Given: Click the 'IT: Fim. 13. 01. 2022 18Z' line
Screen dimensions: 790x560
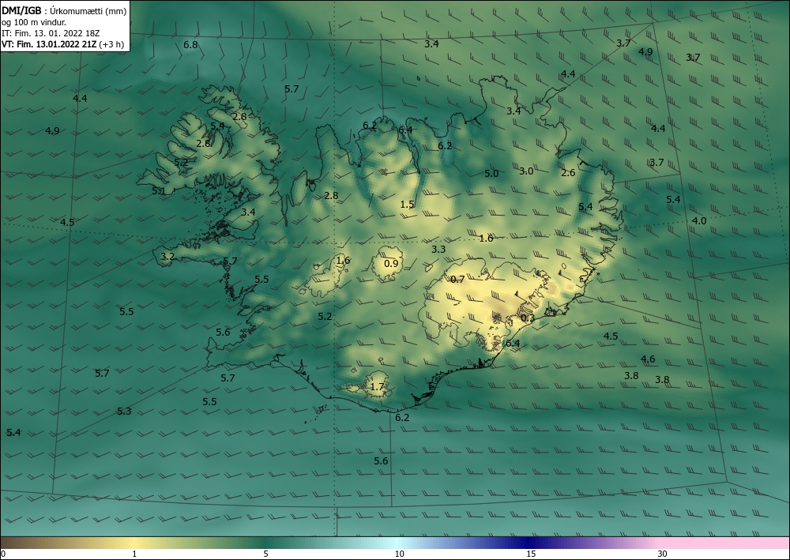Looking at the screenshot, I should point(51,33).
